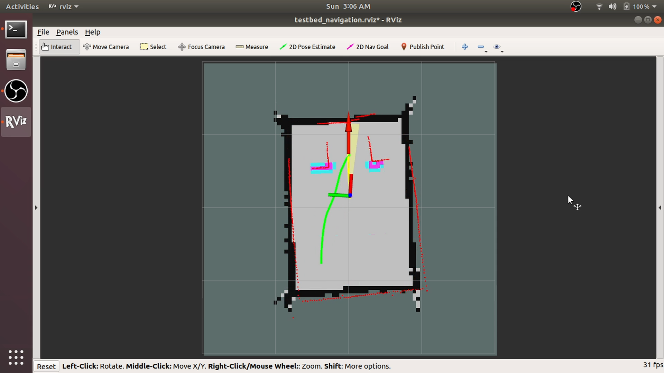Expand the left side panel arrow
Image resolution: width=664 pixels, height=373 pixels.
point(36,208)
